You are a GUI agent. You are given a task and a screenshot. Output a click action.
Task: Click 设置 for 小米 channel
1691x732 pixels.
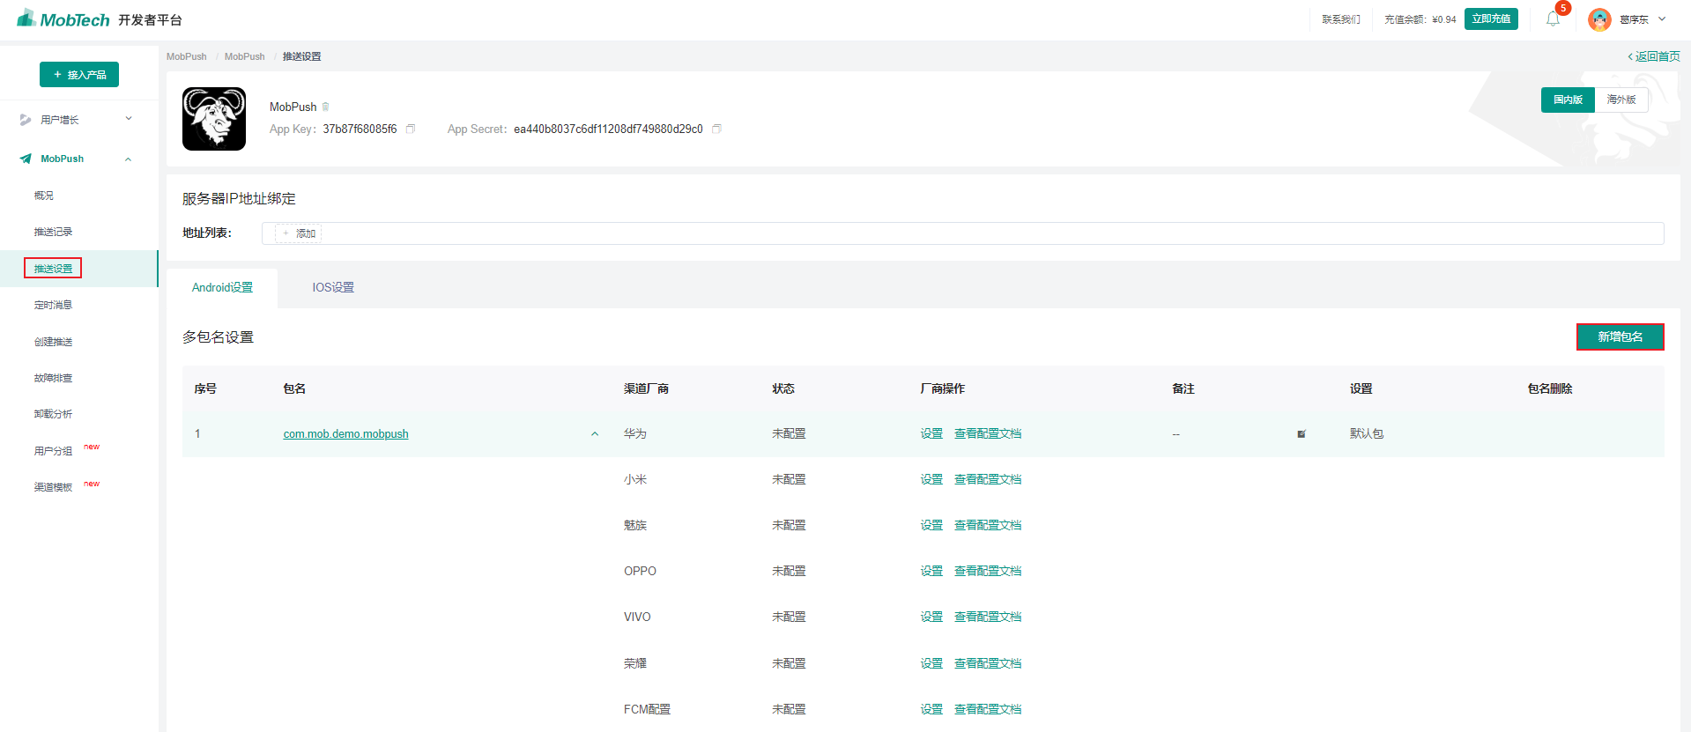pyautogui.click(x=931, y=479)
